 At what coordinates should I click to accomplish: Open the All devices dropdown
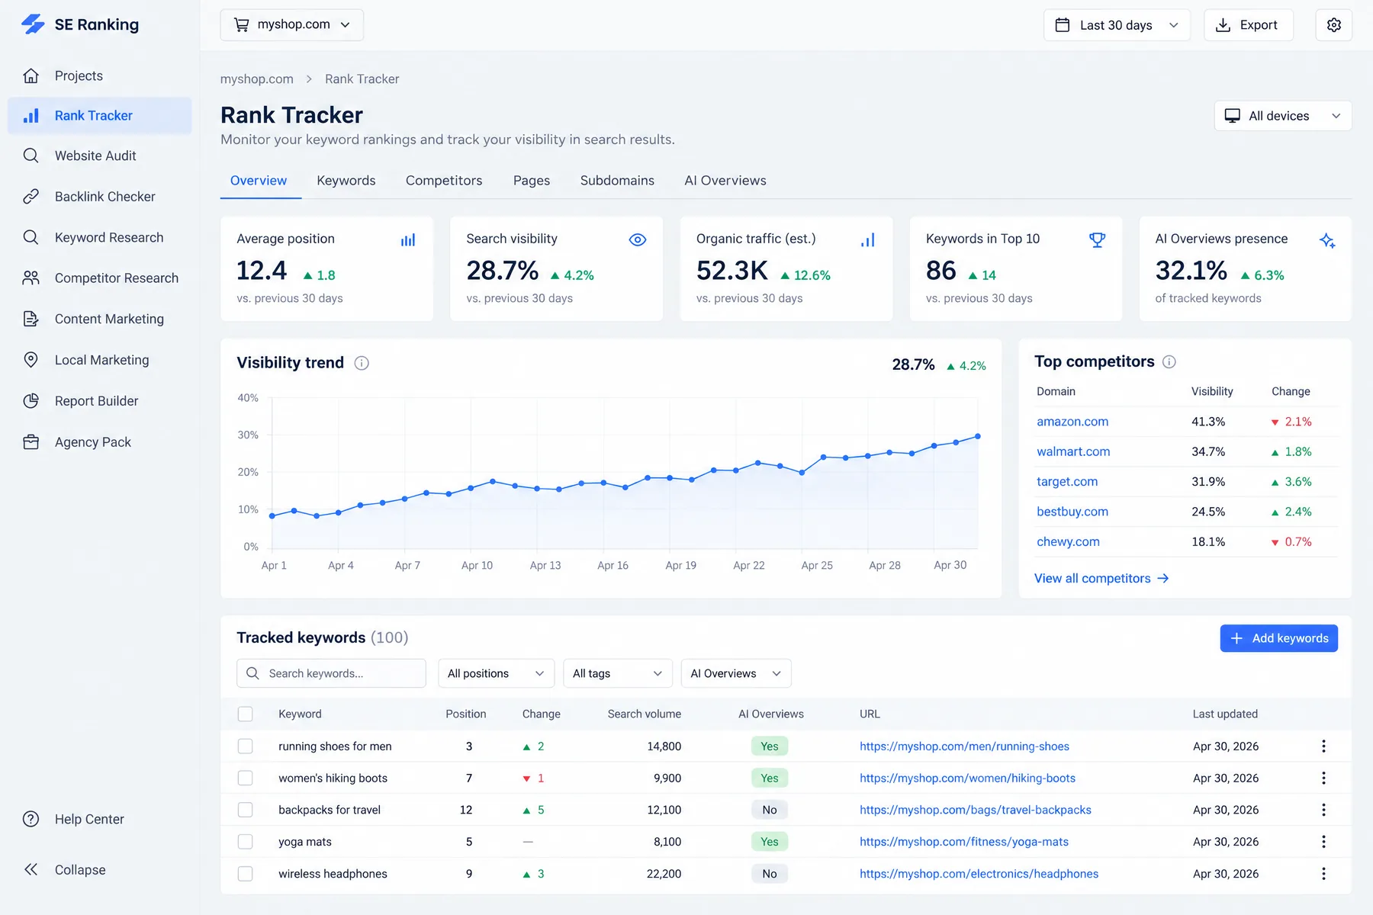click(x=1283, y=116)
